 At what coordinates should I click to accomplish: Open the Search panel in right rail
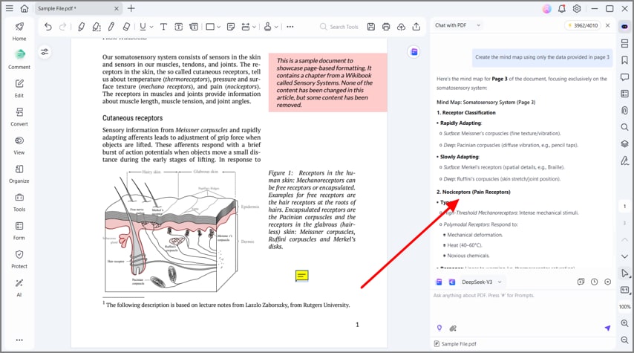click(x=624, y=127)
